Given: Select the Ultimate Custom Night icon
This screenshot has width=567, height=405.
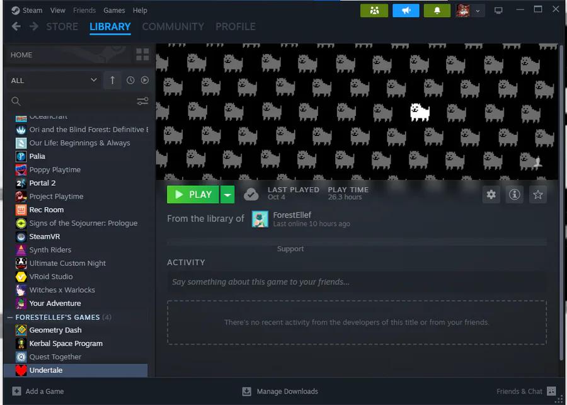Looking at the screenshot, I should [21, 263].
